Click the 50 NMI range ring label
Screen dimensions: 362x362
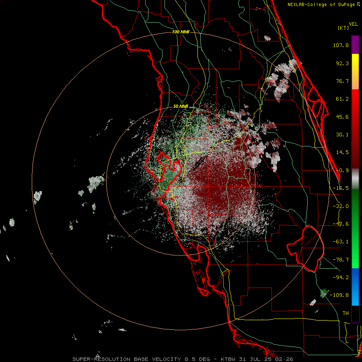(181, 107)
